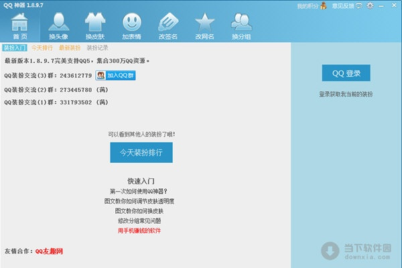The width and height of the screenshot is (402, 268).
Task: Open the 首页 home icon
Action: click(19, 27)
